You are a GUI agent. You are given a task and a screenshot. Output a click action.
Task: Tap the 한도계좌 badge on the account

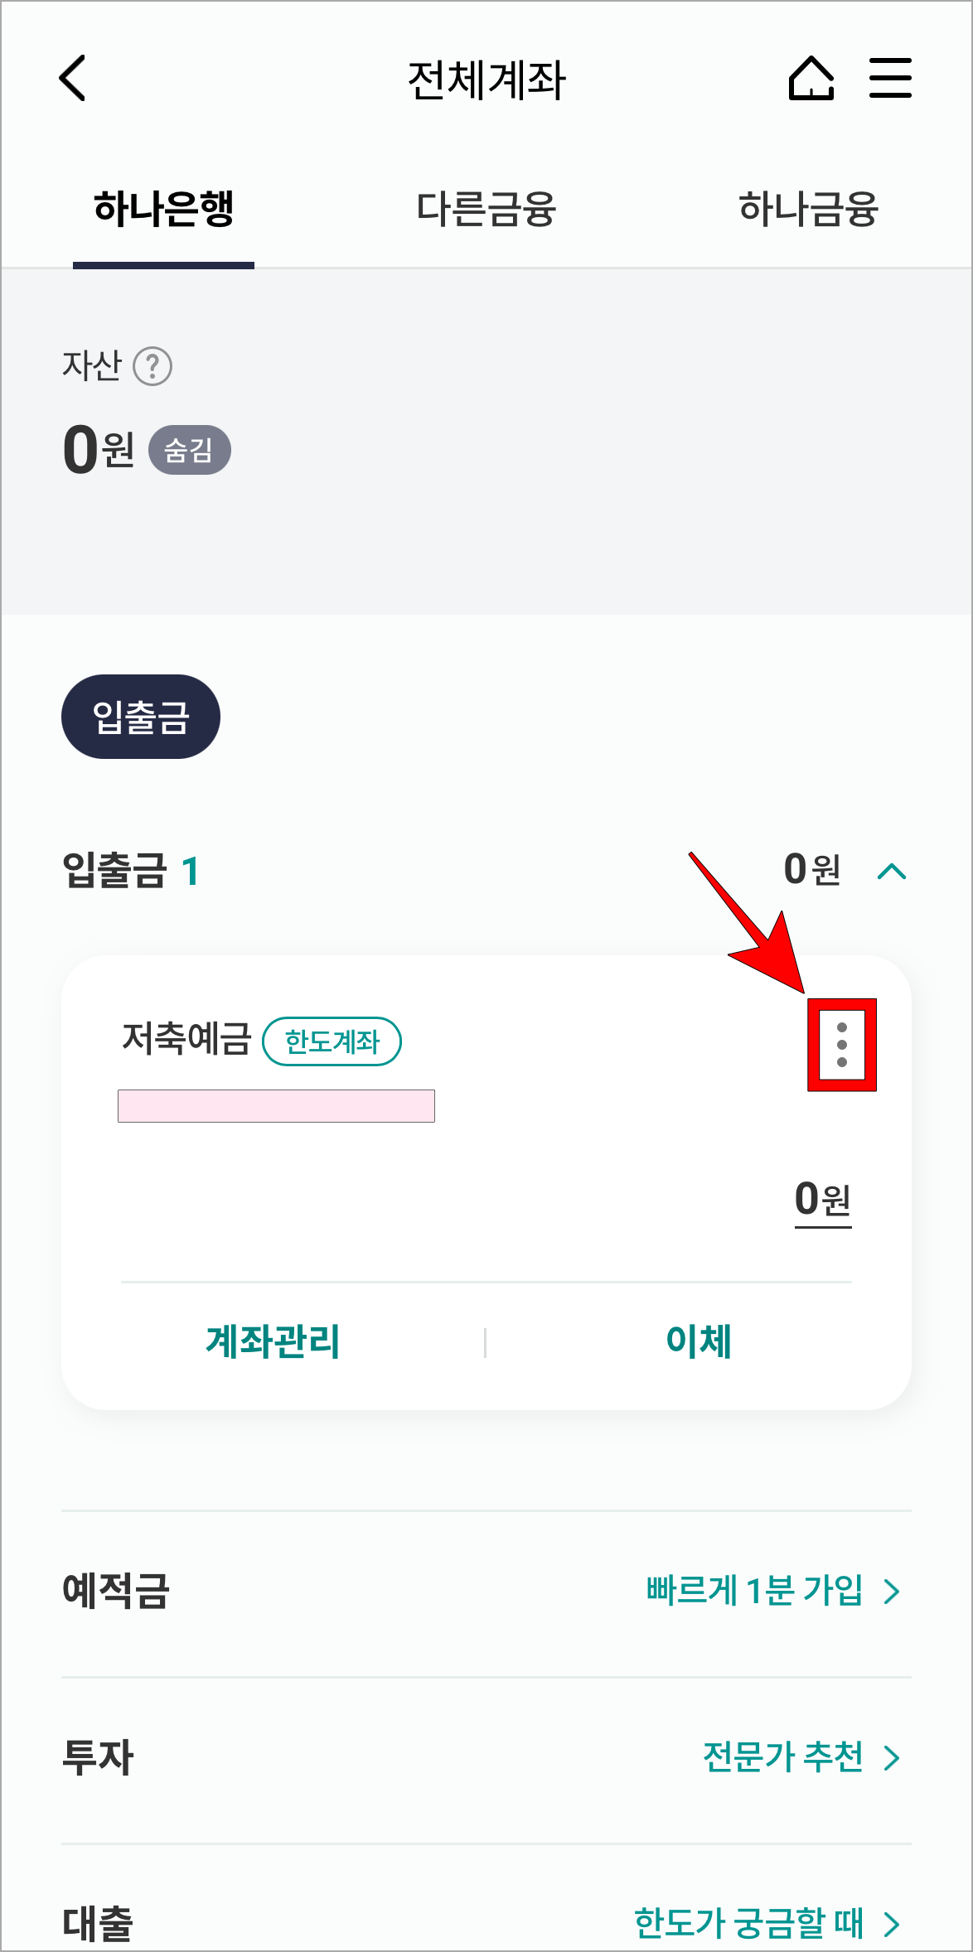[333, 1042]
